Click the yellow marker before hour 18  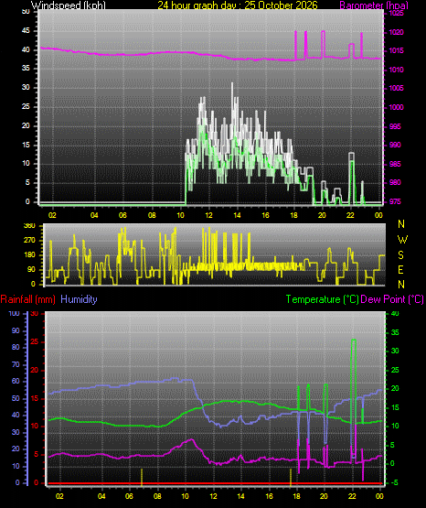[x=291, y=477]
